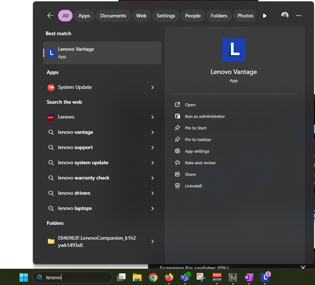Expand the System Update app result chevron
The height and width of the screenshot is (285, 315).
pyautogui.click(x=152, y=87)
